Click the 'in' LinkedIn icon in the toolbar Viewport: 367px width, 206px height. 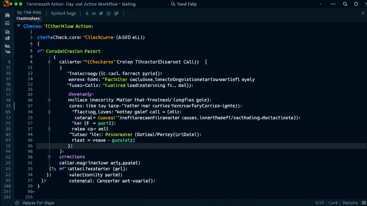[x=94, y=14]
